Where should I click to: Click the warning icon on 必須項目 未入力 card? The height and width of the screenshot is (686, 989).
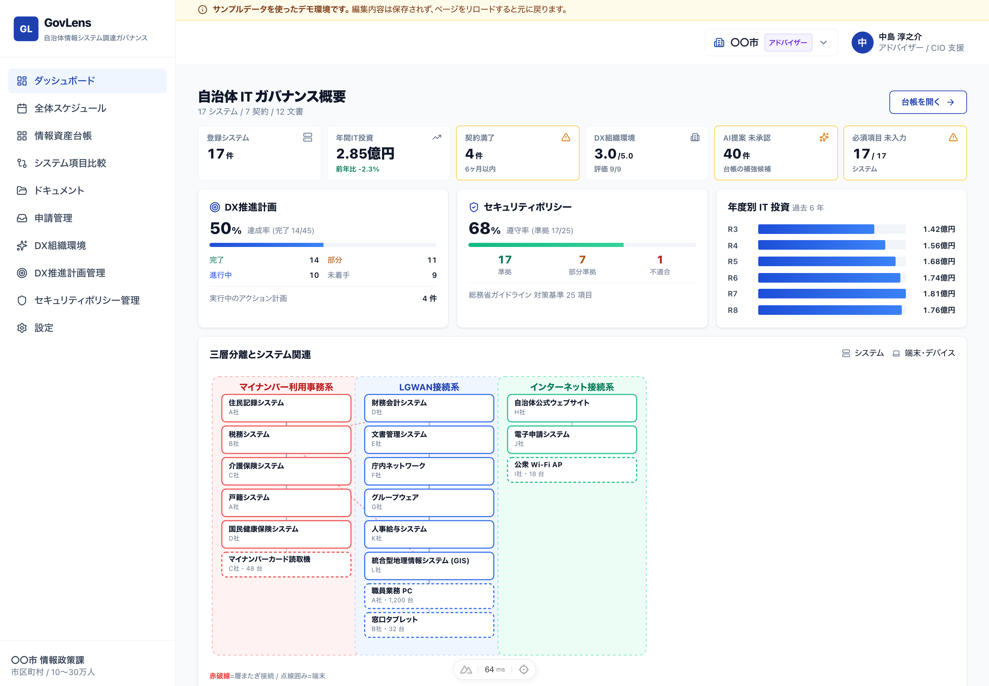coord(953,137)
